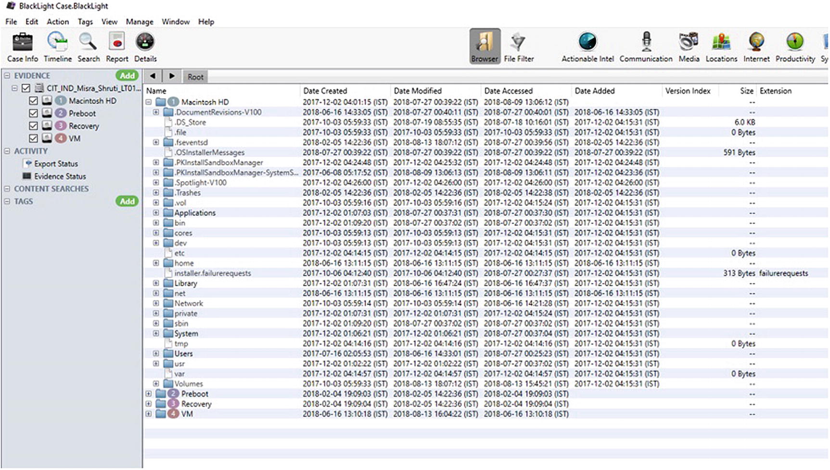Open the Report toolbar icon
Viewport: 830px width, 470px height.
coord(117,42)
